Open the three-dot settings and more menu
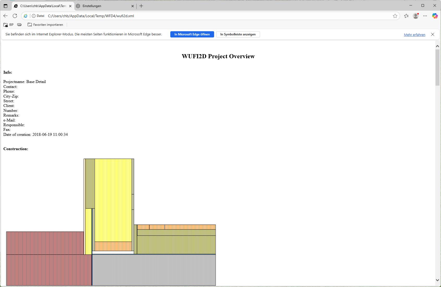Image resolution: width=441 pixels, height=287 pixels. (425, 16)
